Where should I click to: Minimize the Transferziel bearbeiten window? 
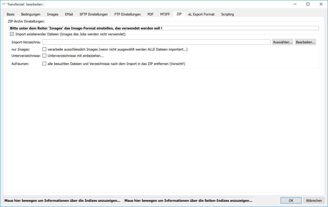tap(295, 4)
